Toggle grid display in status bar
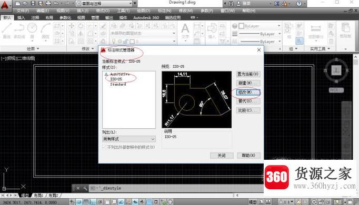The height and width of the screenshot is (205, 359). (86, 202)
